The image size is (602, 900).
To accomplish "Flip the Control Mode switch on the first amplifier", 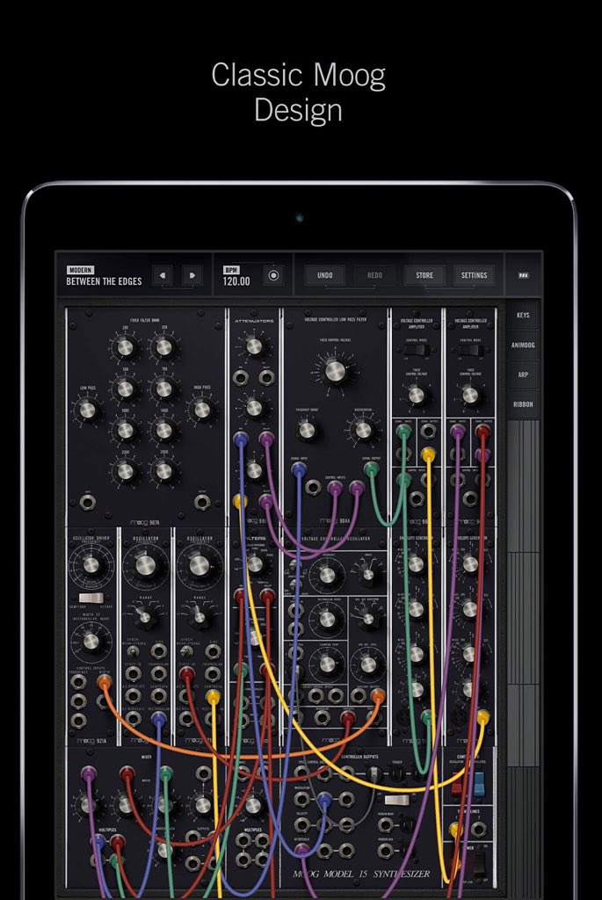I will (416, 350).
